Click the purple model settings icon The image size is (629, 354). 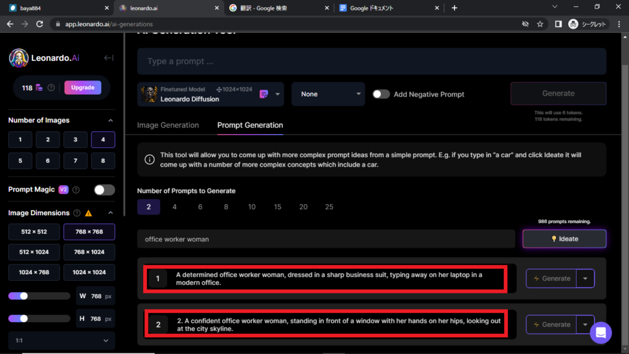pos(264,94)
